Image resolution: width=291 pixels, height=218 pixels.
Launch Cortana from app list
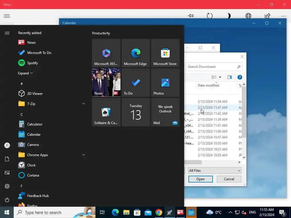click(x=52, y=175)
